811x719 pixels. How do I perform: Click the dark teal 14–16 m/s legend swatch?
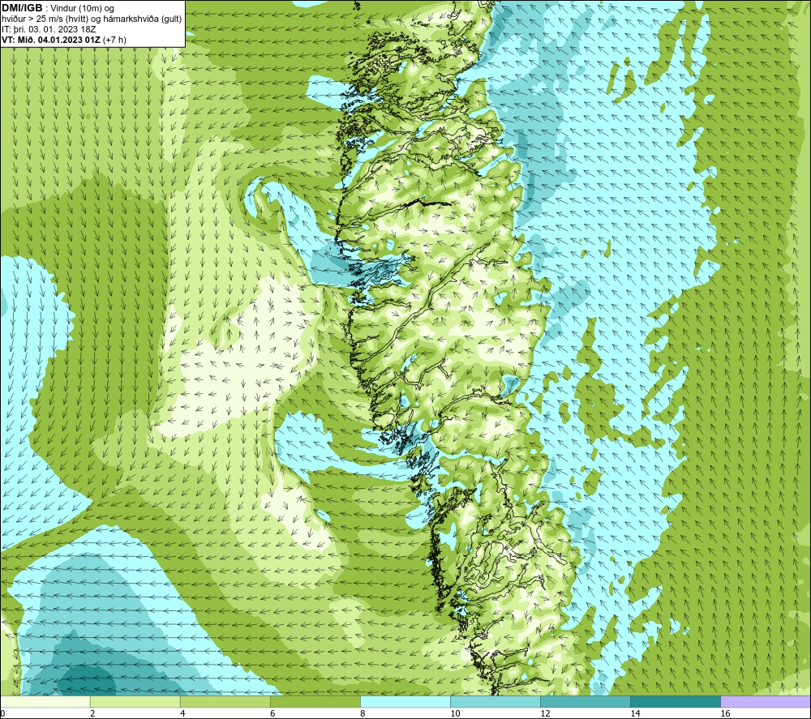(675, 701)
